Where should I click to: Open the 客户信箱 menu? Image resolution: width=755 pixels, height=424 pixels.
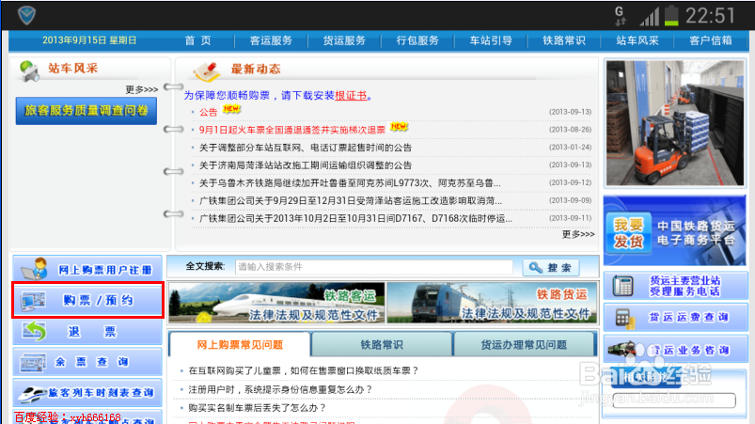710,40
